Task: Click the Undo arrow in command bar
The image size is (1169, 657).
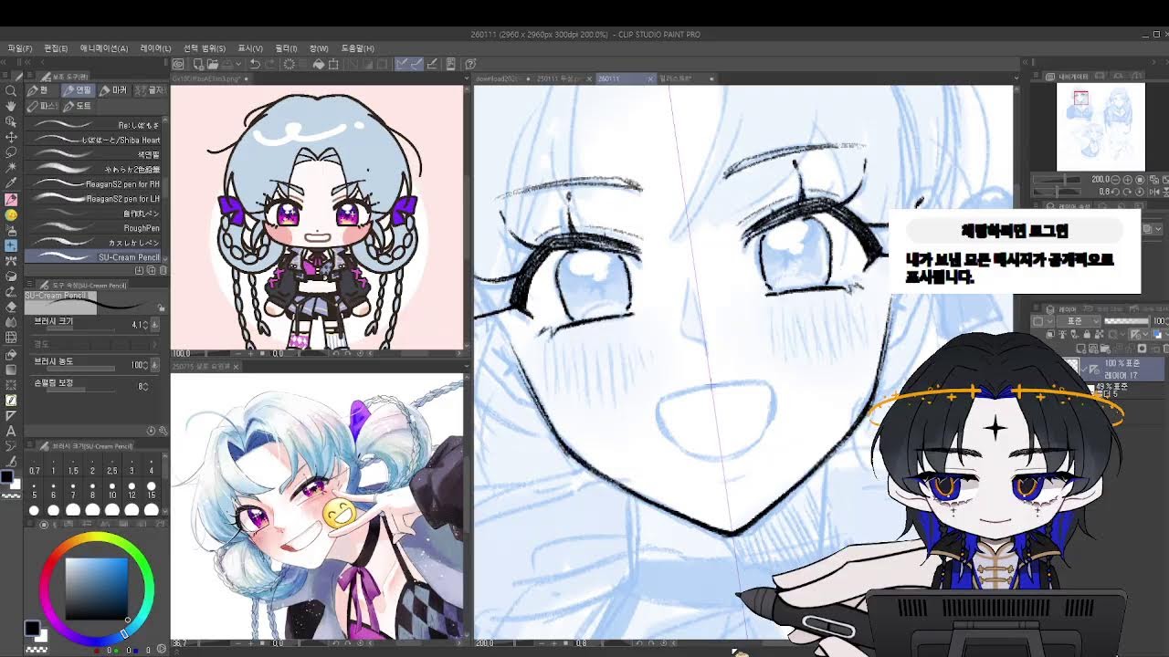Action: (255, 64)
